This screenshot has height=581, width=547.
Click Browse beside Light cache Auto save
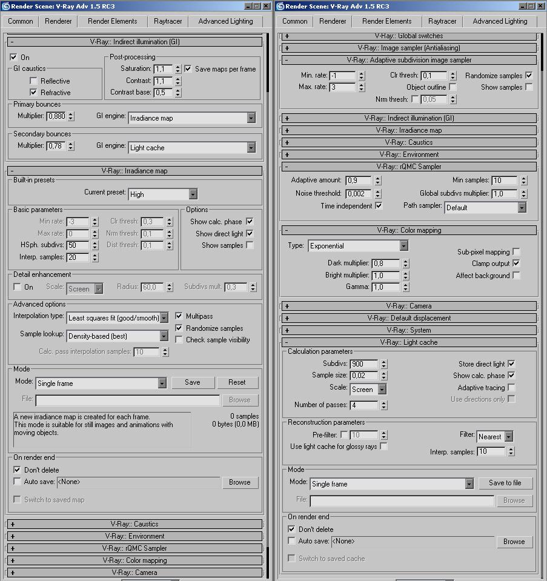(x=514, y=542)
